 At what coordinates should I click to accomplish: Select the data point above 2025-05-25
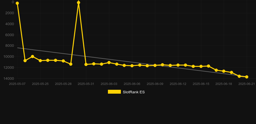40,60
